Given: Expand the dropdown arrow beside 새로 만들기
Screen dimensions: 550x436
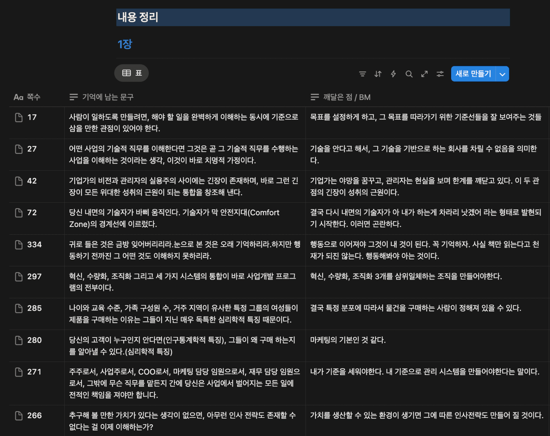Looking at the screenshot, I should (502, 74).
